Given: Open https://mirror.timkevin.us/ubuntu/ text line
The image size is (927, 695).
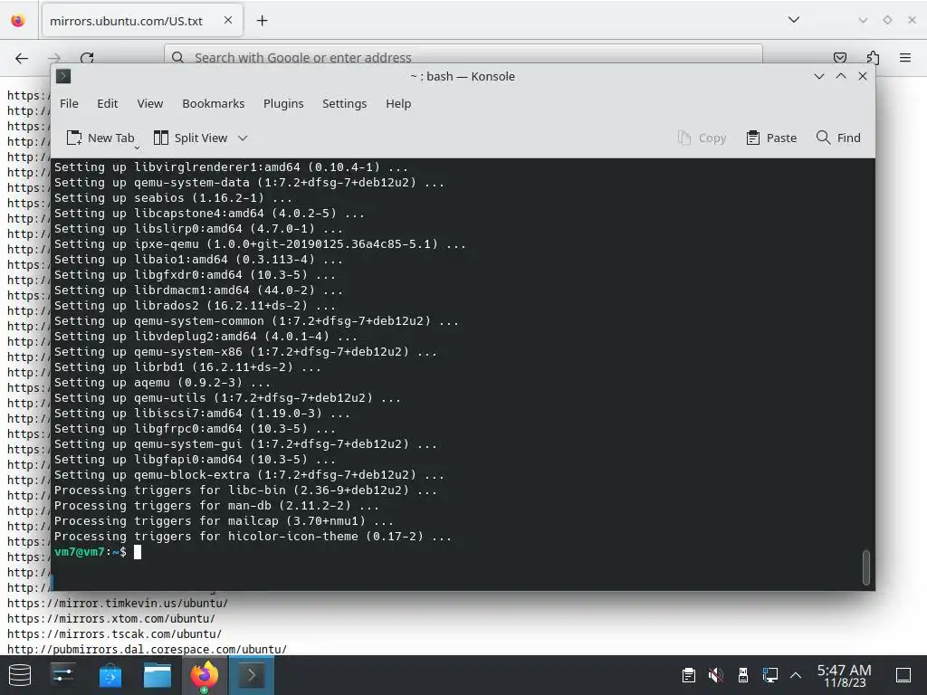Looking at the screenshot, I should click(x=118, y=604).
